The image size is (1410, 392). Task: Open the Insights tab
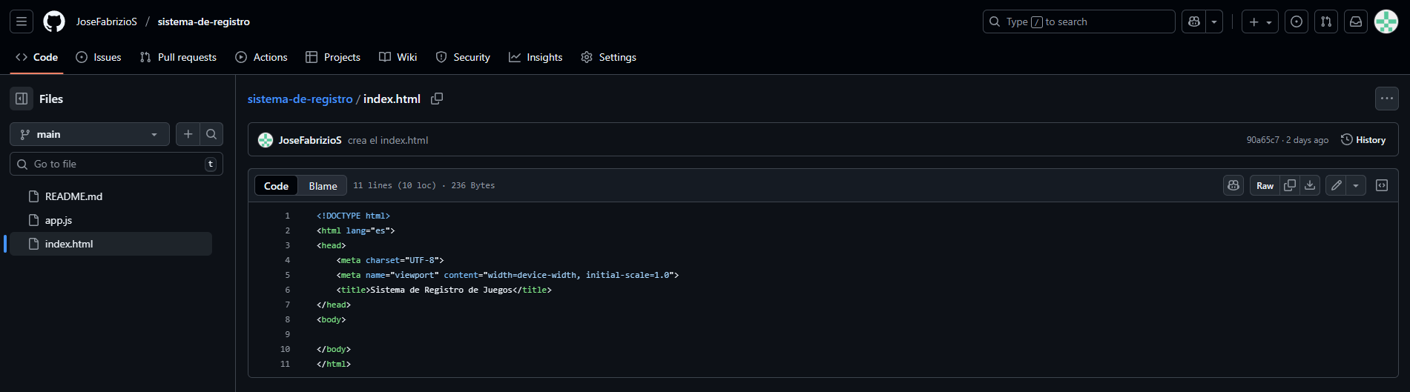[x=536, y=57]
